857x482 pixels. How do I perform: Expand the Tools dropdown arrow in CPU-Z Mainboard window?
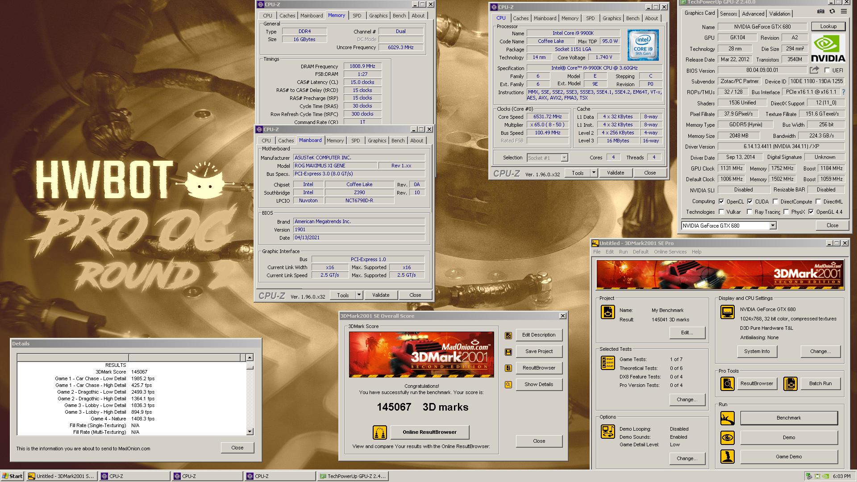(x=359, y=295)
